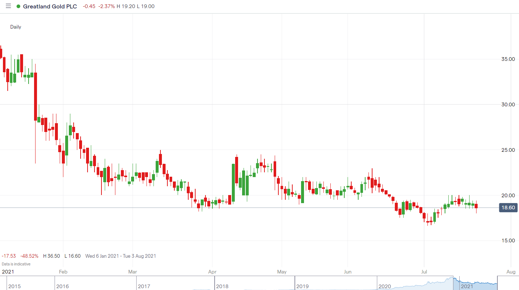Open the Daily timeframe selector
This screenshot has width=519, height=290.
(16, 27)
